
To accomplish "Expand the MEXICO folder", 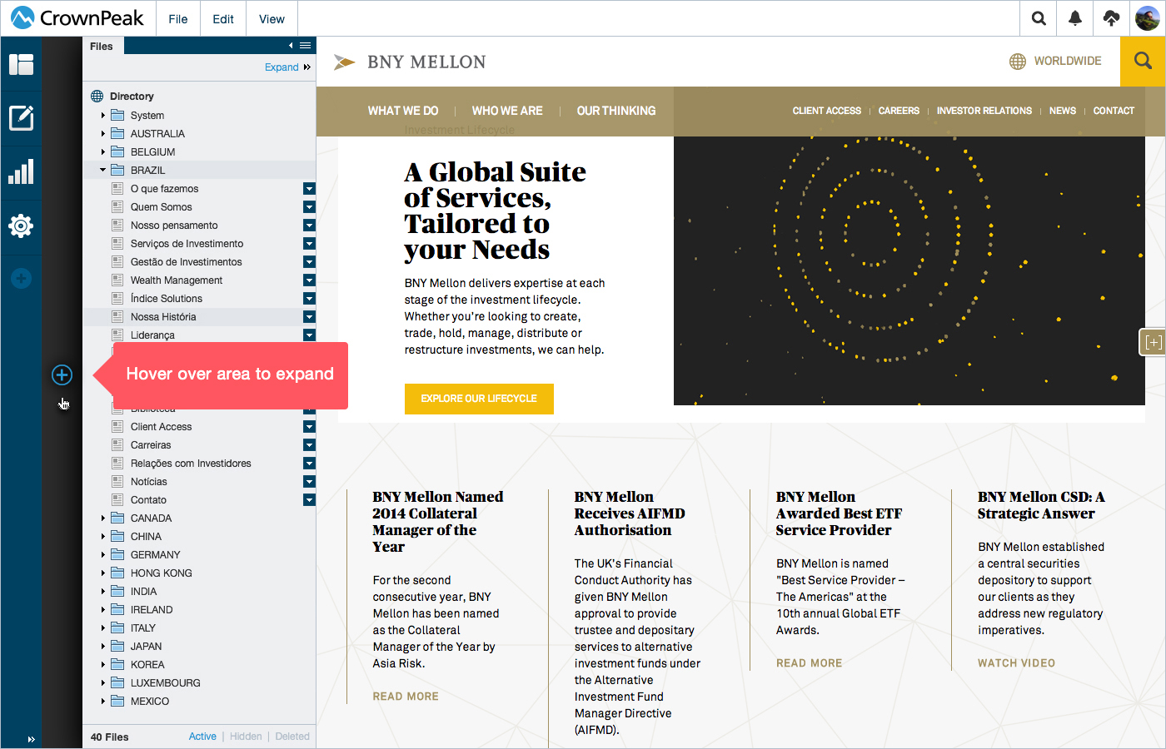I will (103, 701).
